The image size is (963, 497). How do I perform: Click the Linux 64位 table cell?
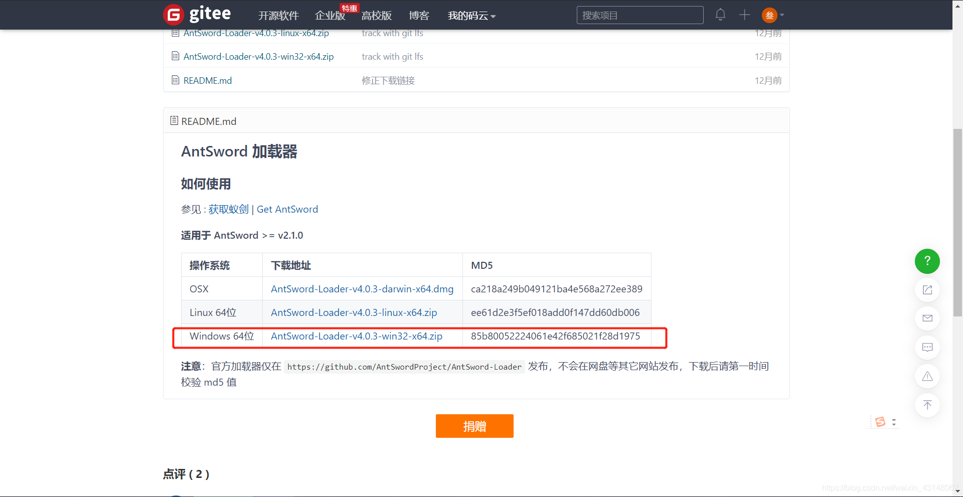[x=222, y=312]
